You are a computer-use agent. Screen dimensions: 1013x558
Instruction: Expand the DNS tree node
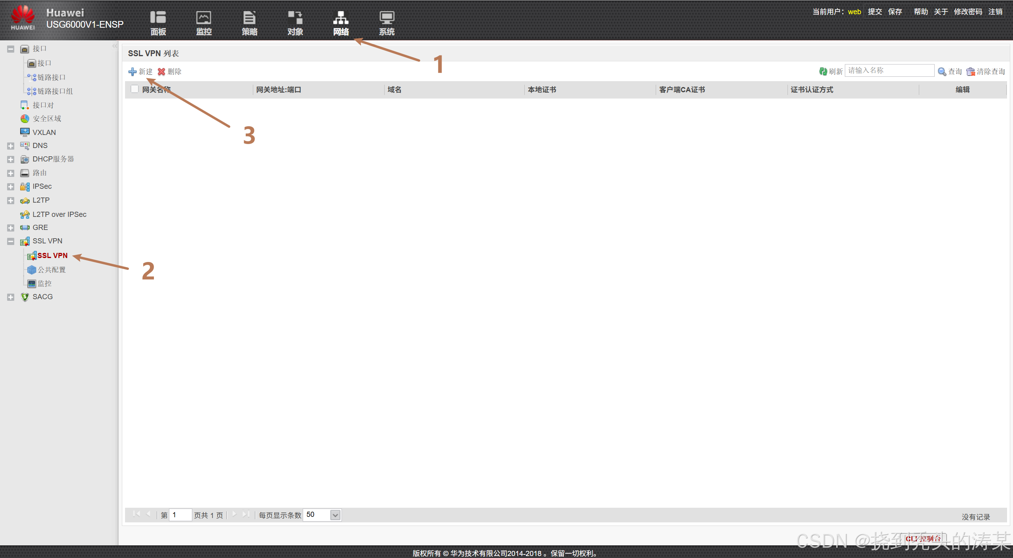[11, 146]
